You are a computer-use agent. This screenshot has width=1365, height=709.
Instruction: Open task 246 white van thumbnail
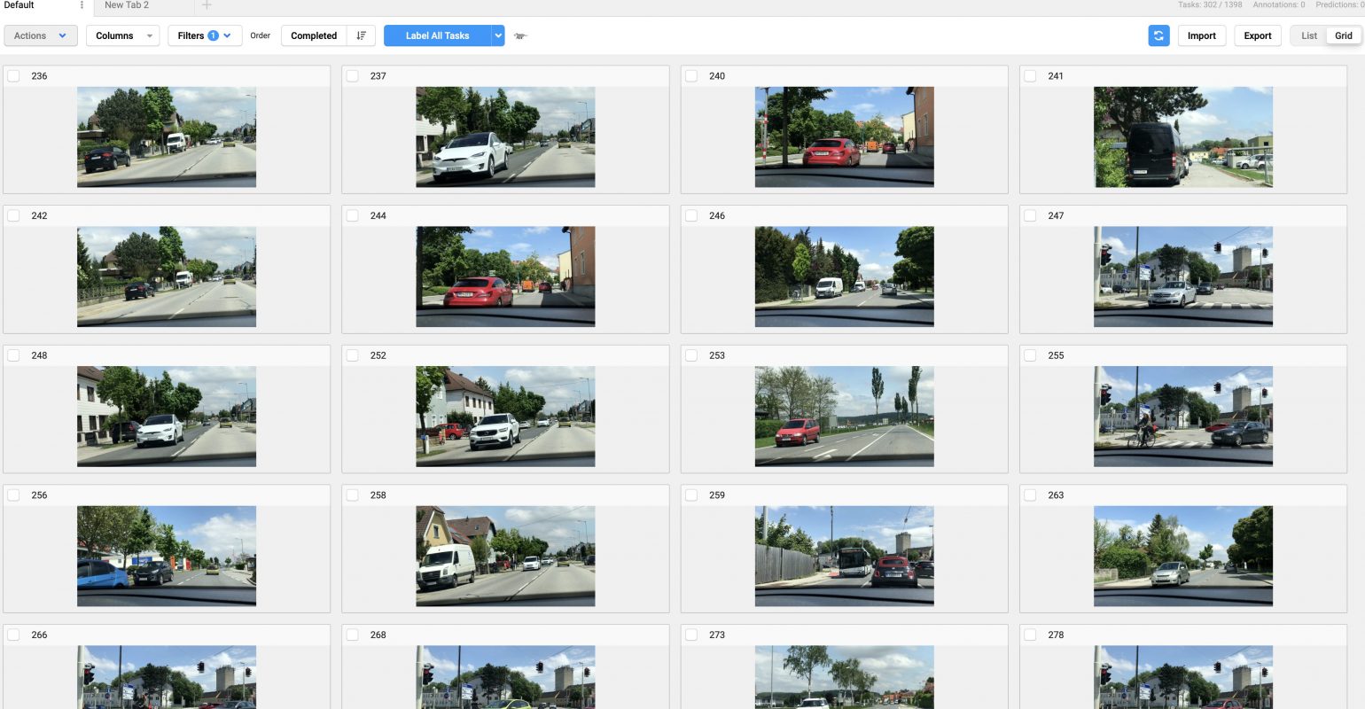[845, 277]
